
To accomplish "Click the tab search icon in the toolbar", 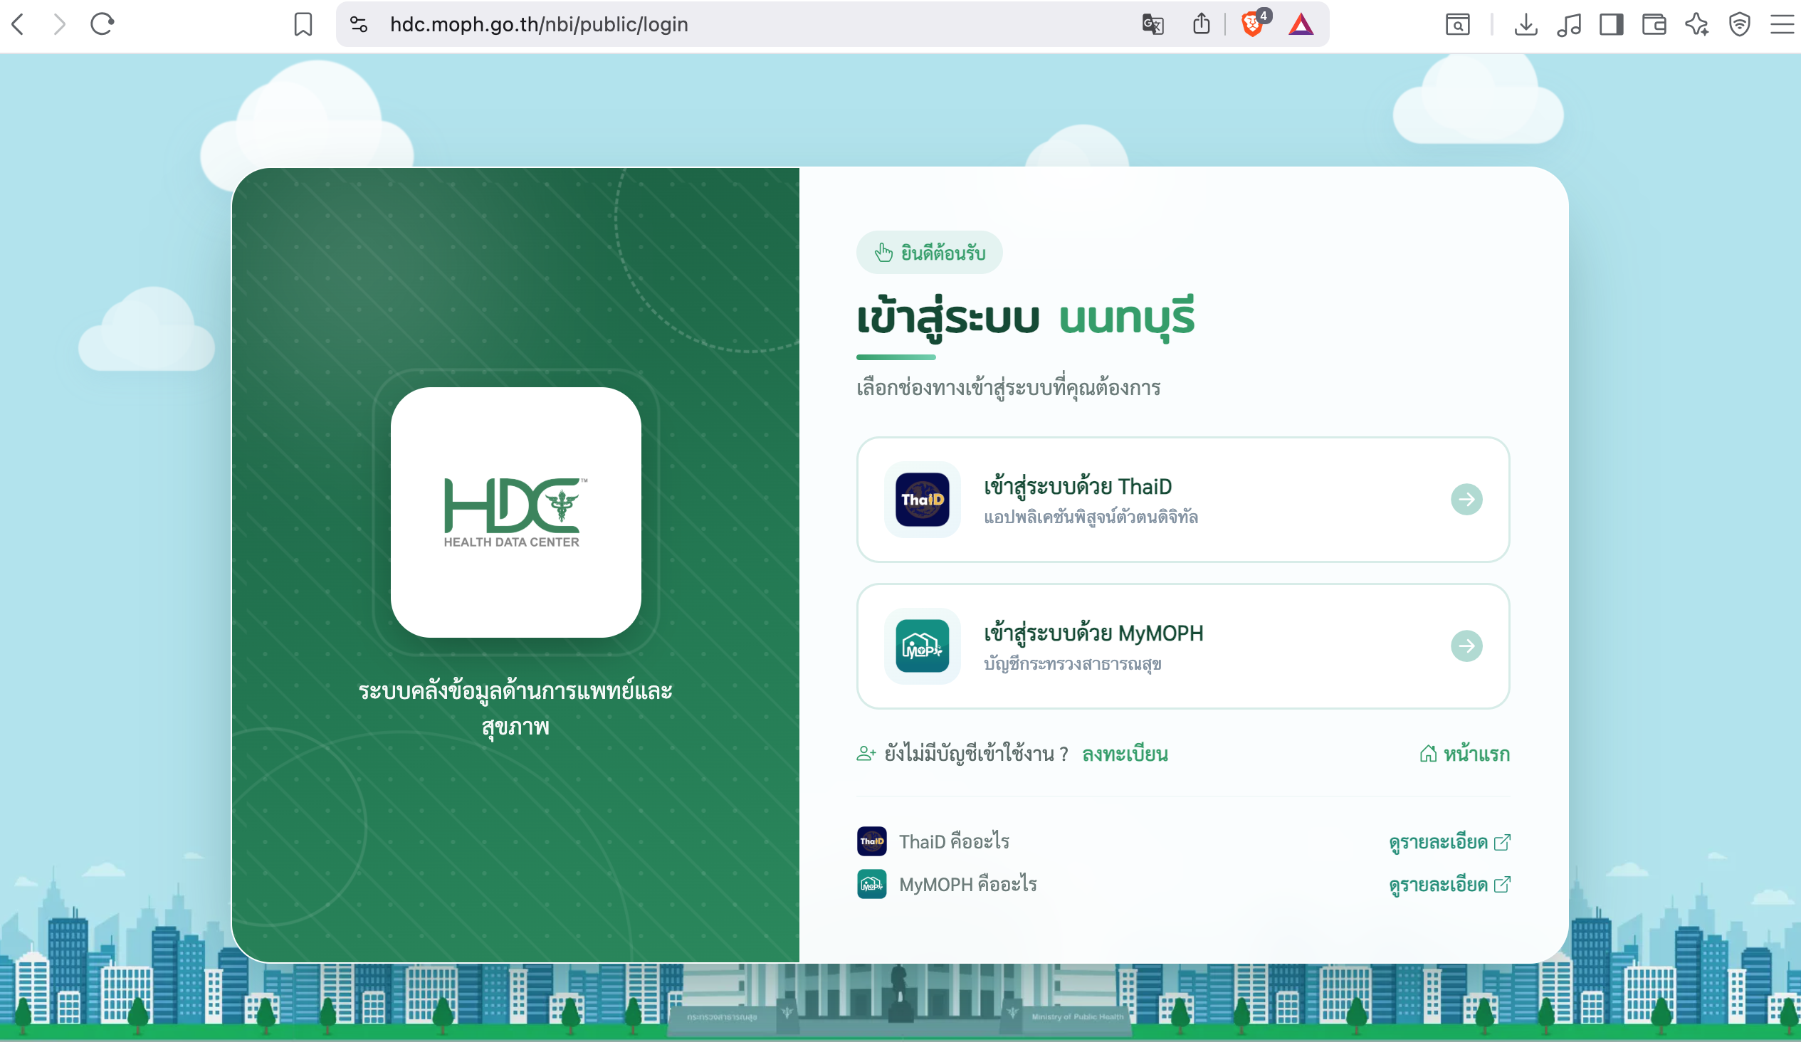I will pos(1458,24).
